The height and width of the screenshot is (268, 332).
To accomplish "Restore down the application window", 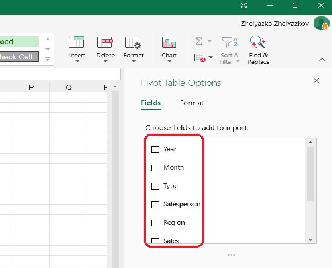I will [x=296, y=5].
